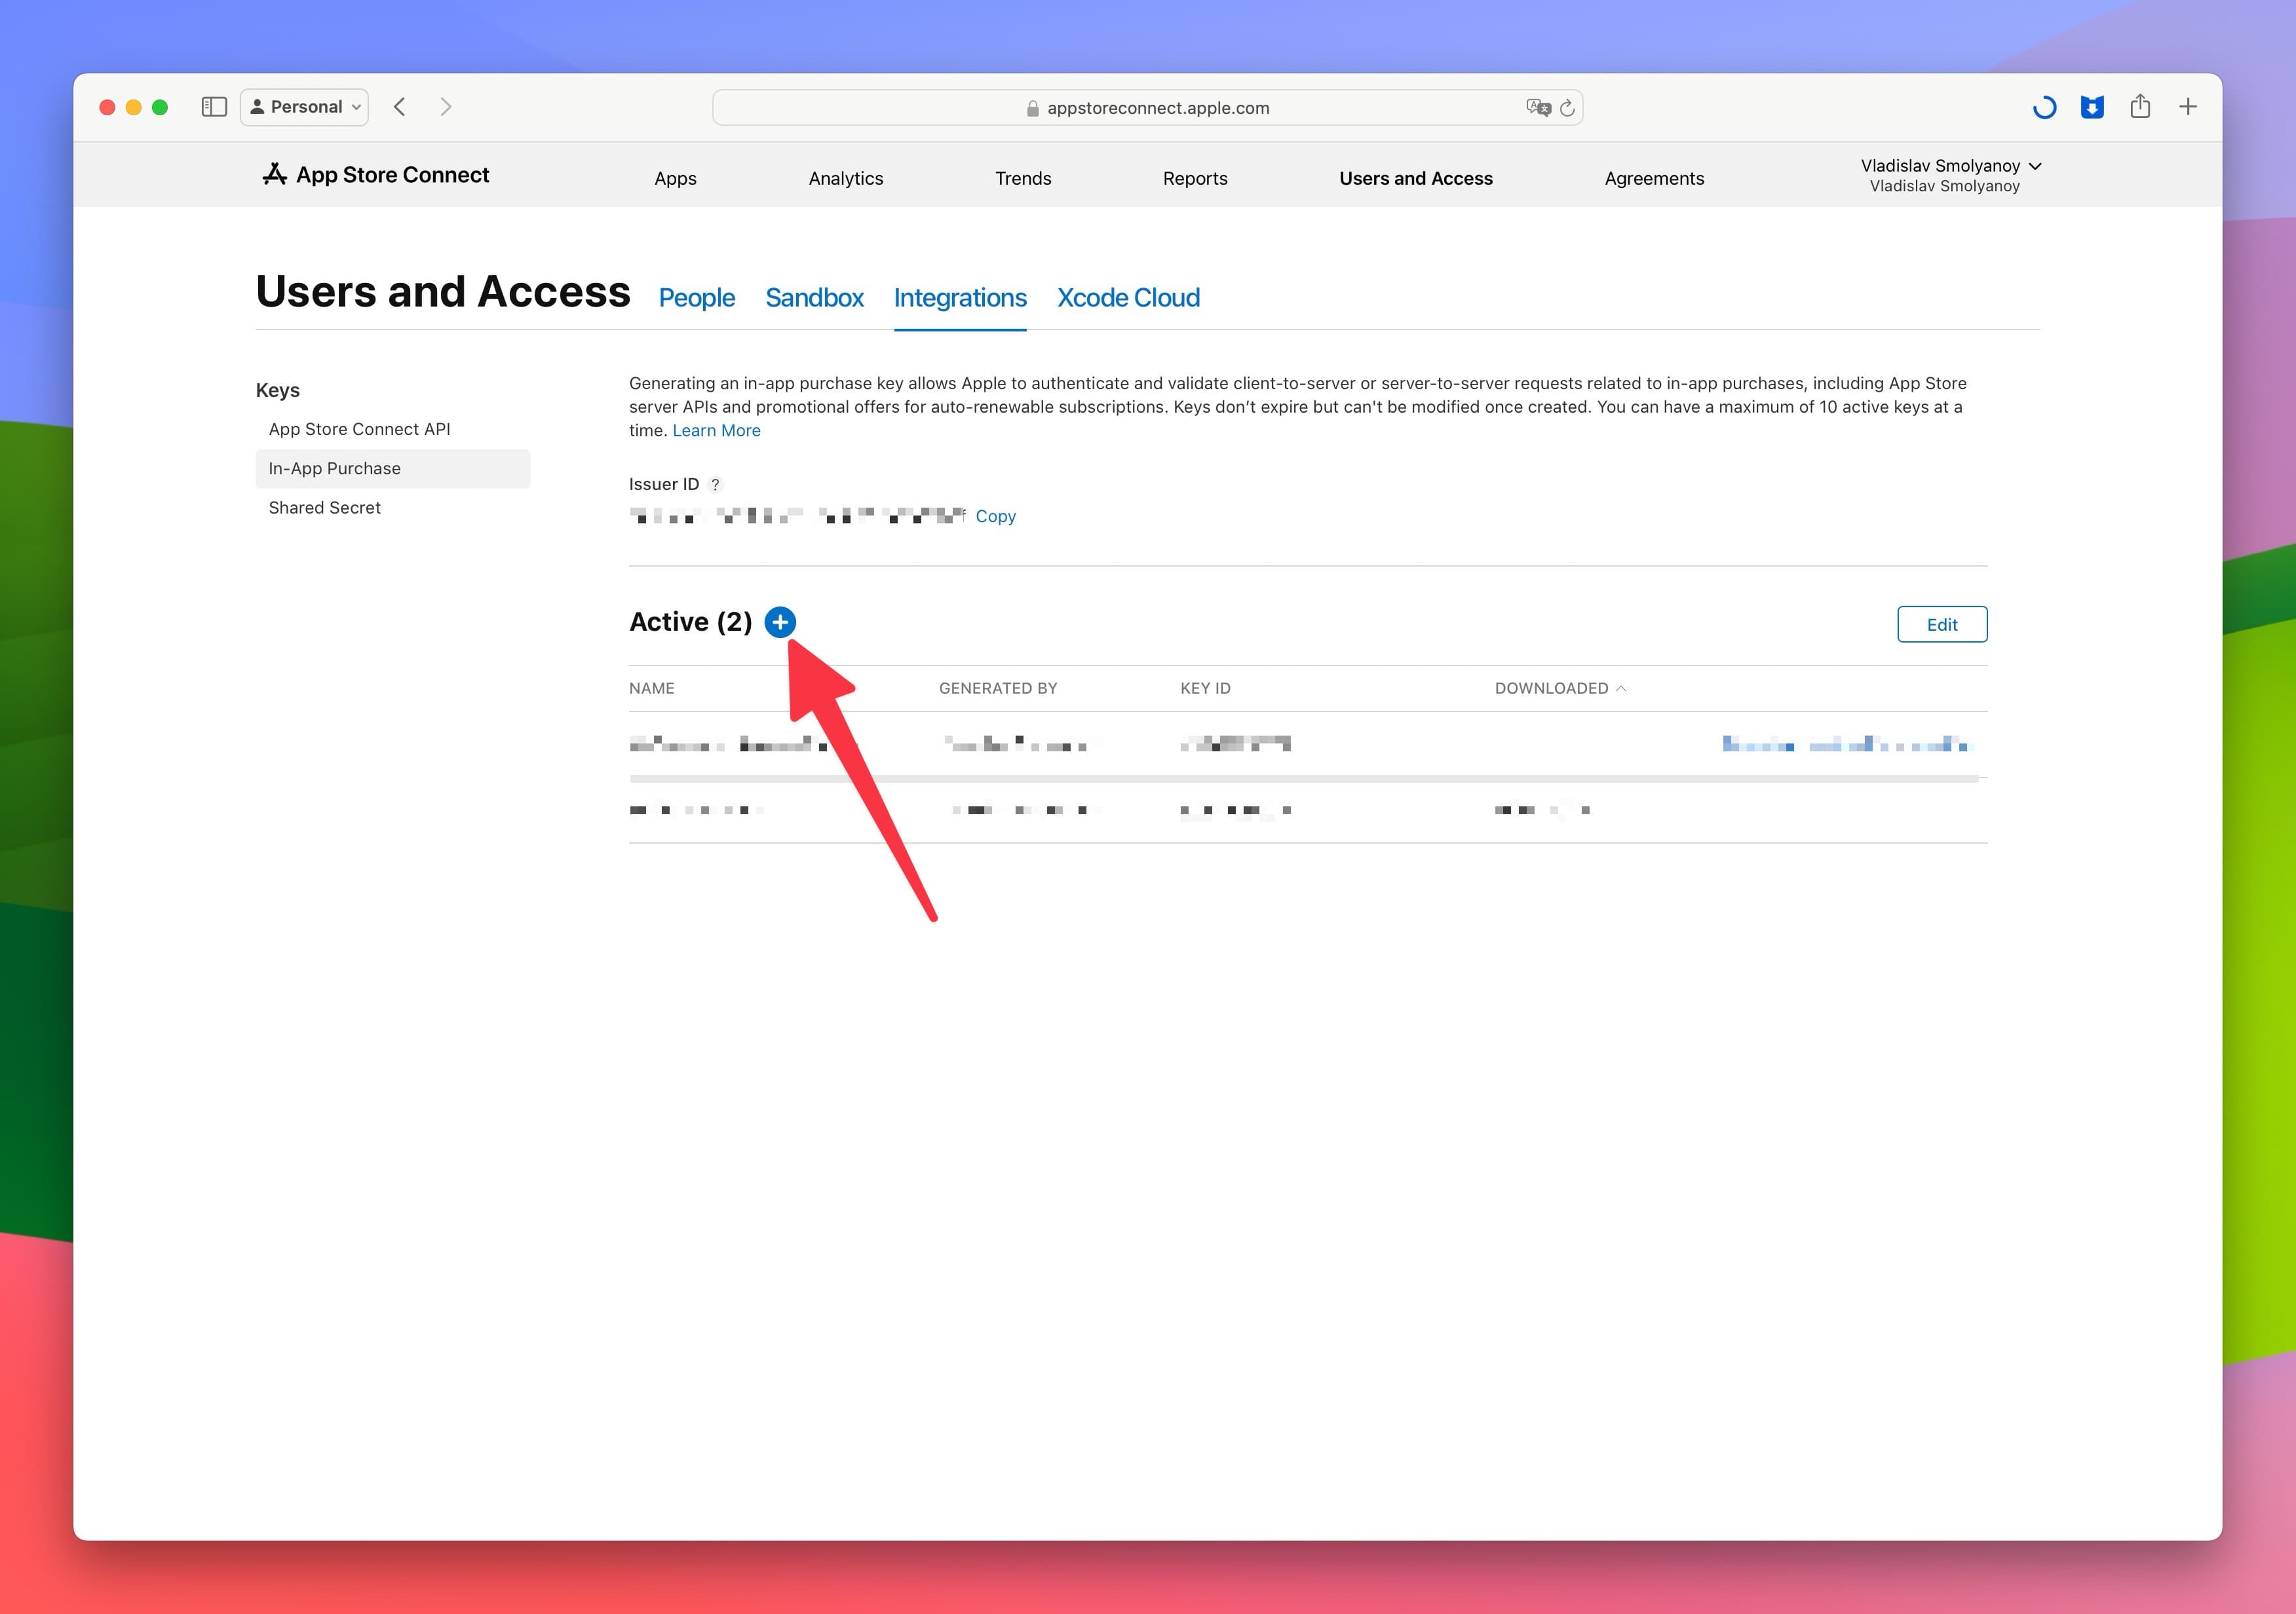Screen dimensions: 2296x1614
Task: Open the Sandbox tab
Action: [814, 297]
